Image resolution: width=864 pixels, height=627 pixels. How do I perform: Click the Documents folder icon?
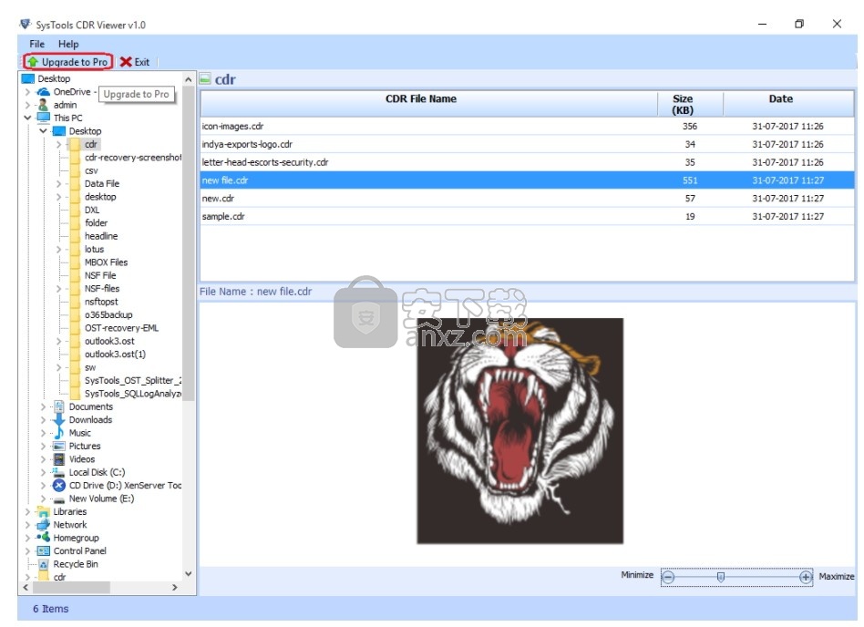tap(59, 407)
